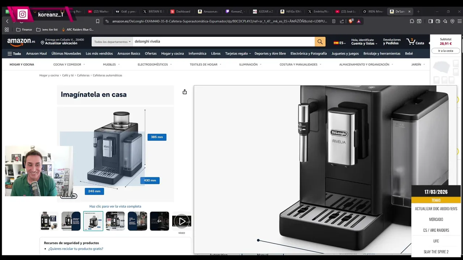
Task: Switch to IREN: Miner tab
Action: (x=373, y=12)
